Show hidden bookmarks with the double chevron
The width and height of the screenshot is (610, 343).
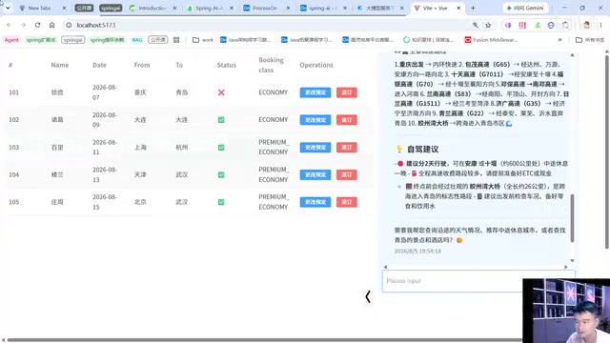(x=560, y=40)
